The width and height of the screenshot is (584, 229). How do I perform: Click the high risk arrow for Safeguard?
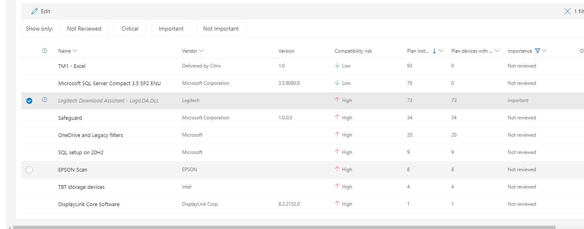click(337, 117)
